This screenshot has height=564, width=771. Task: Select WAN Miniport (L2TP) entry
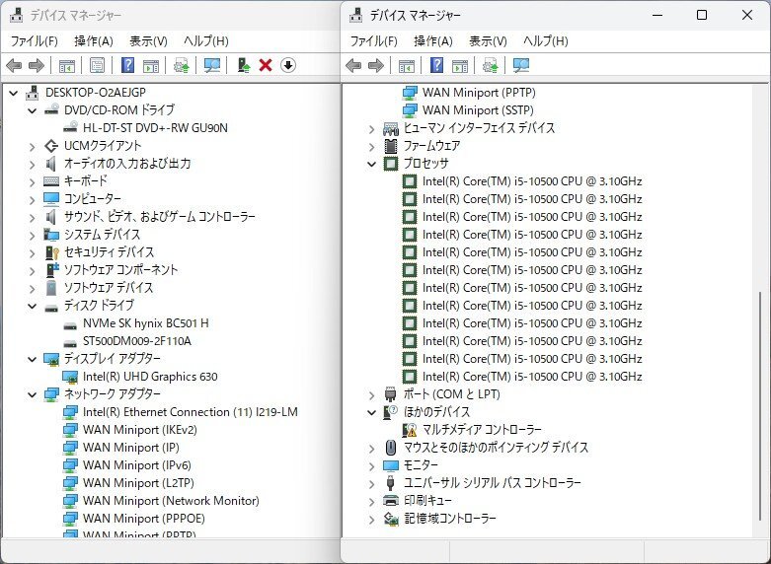138,483
